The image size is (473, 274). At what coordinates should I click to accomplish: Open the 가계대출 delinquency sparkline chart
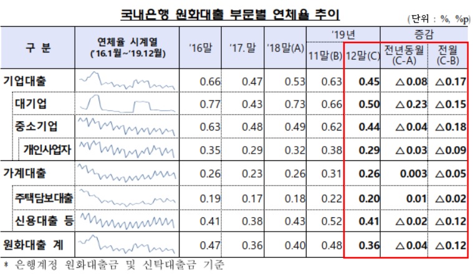(x=127, y=172)
